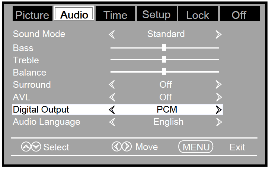Click the Exit label

237,147
